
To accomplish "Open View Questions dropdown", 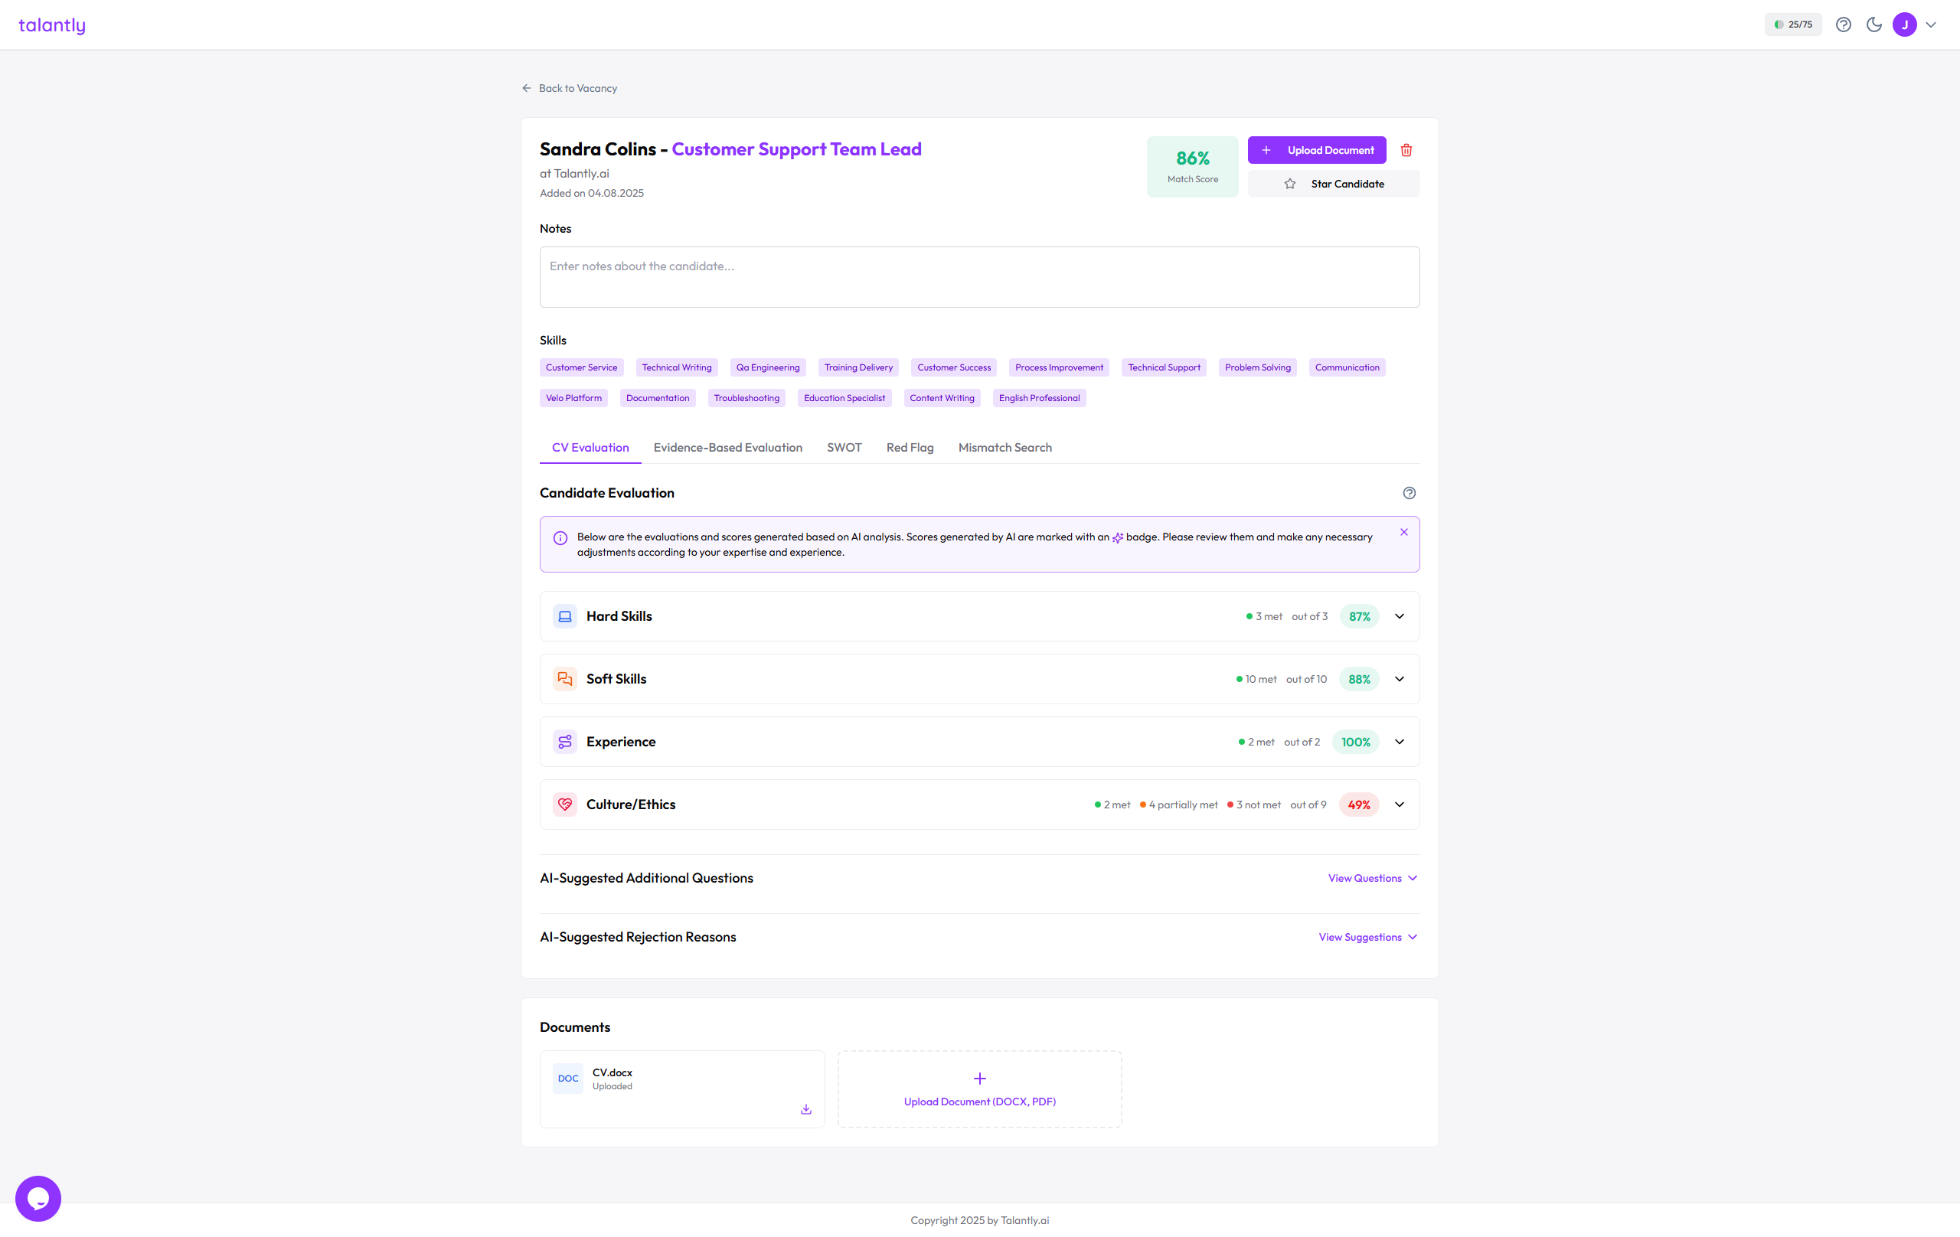I will pyautogui.click(x=1372, y=878).
